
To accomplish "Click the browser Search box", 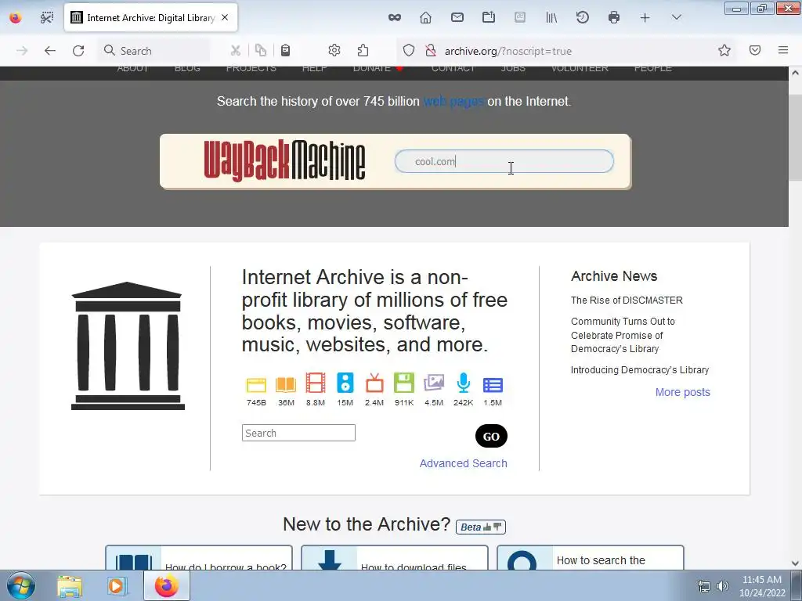I will (154, 51).
